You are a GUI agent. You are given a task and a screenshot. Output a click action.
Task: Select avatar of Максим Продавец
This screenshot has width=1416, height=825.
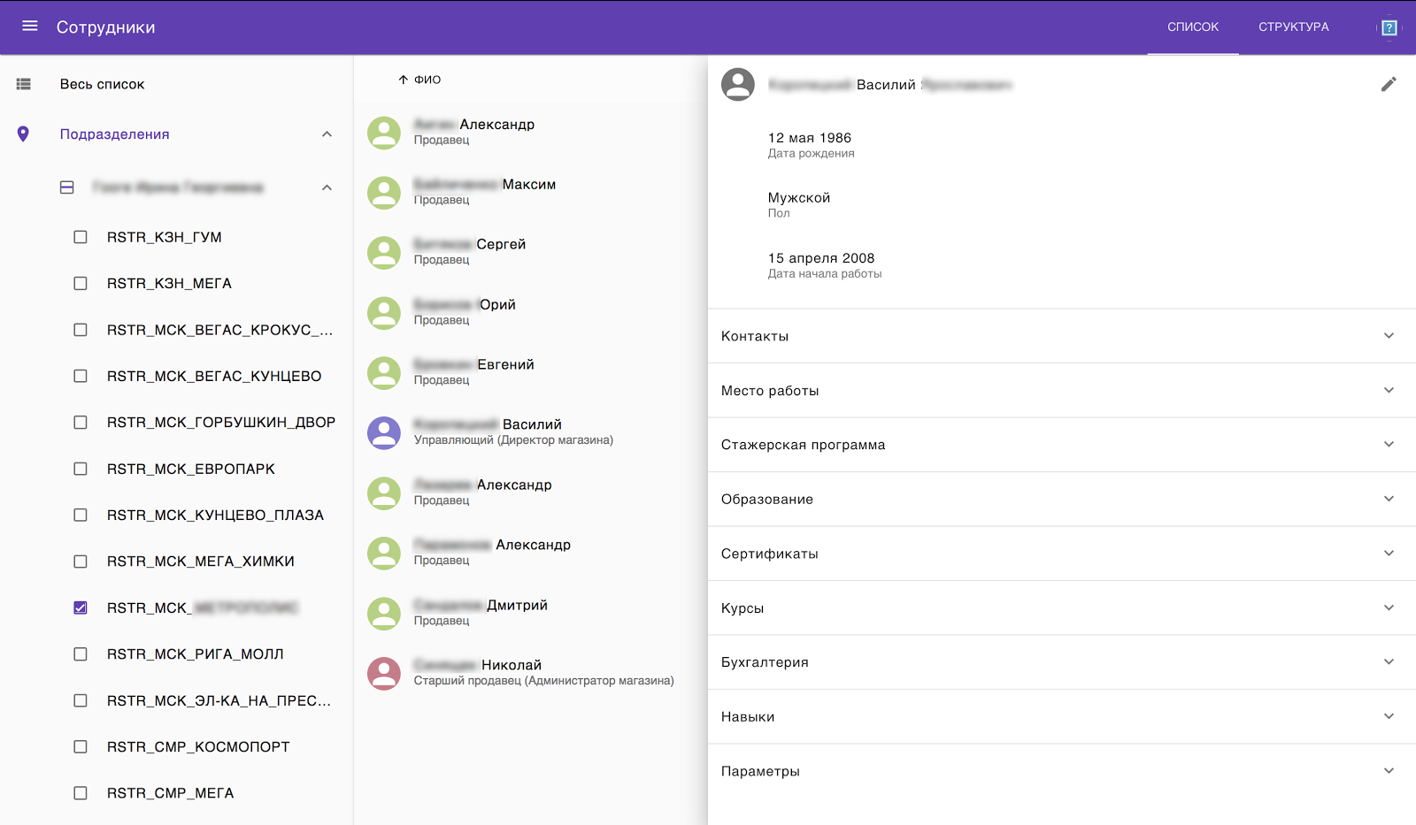(x=384, y=193)
